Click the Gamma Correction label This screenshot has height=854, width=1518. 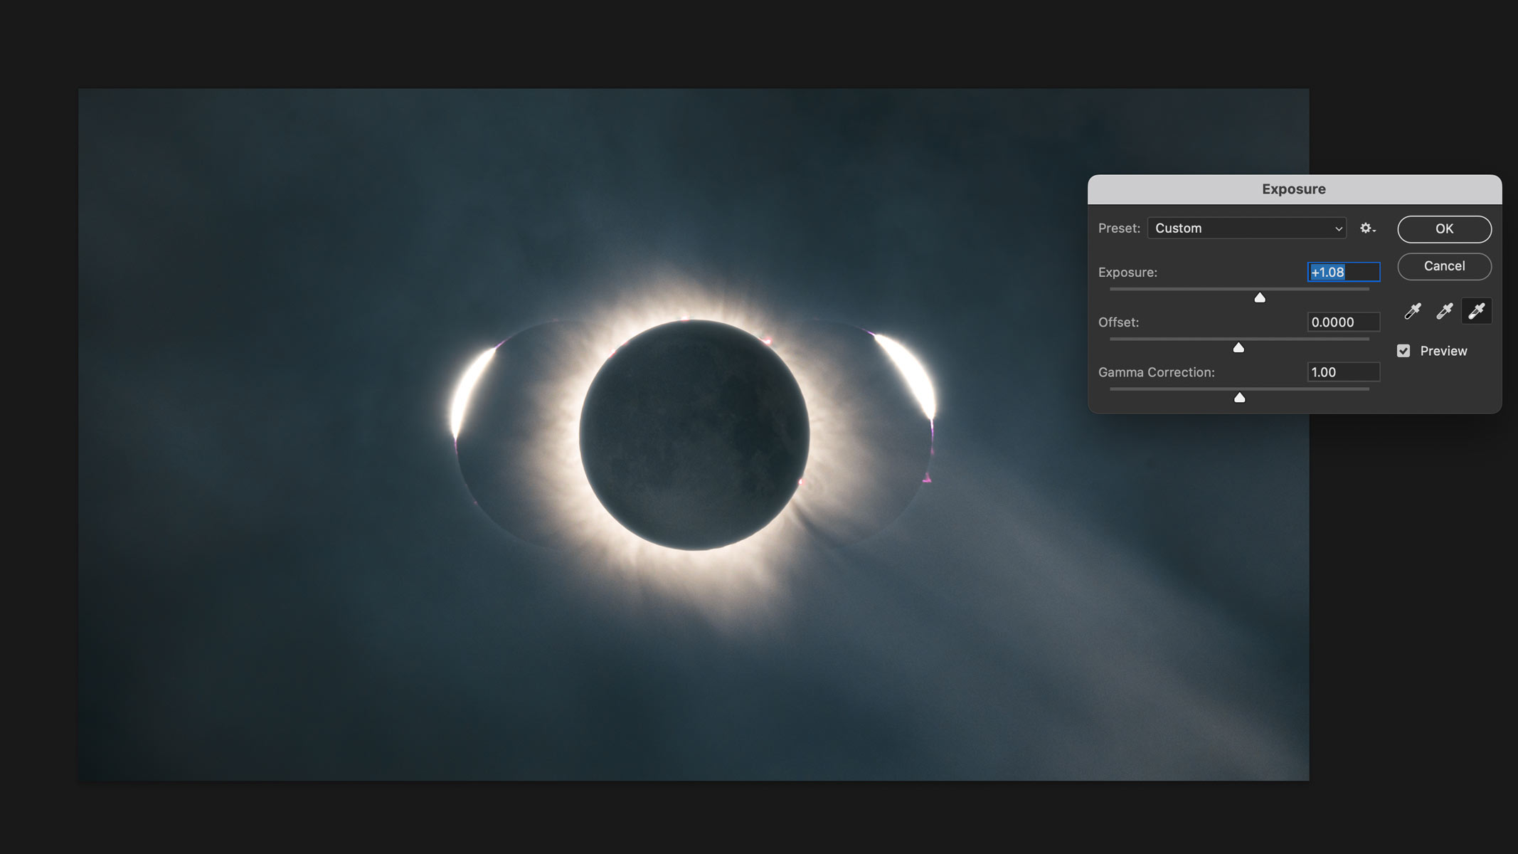pos(1156,372)
